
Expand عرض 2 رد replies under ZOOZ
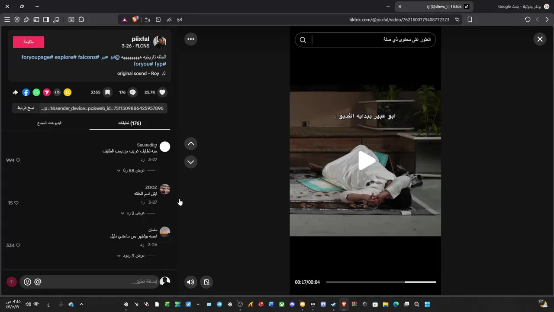pos(132,213)
